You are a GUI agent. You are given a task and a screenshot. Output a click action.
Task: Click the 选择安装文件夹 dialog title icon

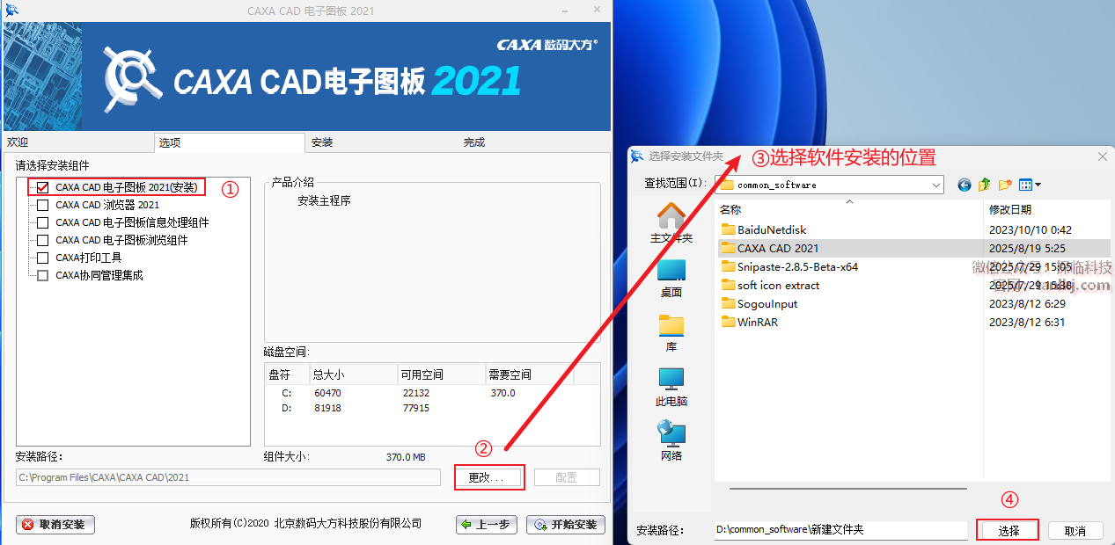(x=637, y=156)
